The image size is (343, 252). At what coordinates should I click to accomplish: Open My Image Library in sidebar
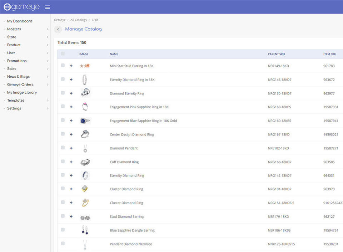pos(22,93)
